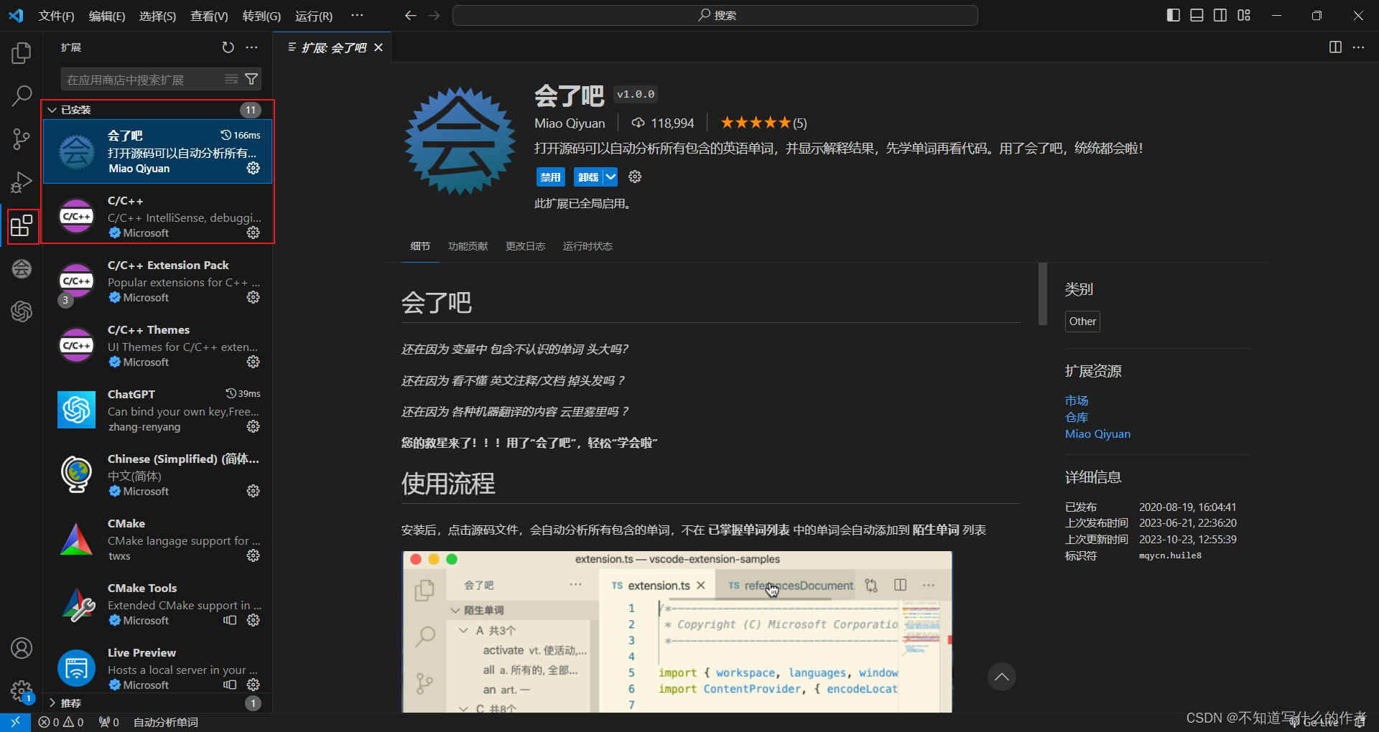1379x732 pixels.
Task: Open the 市场 resource link
Action: pyautogui.click(x=1077, y=400)
